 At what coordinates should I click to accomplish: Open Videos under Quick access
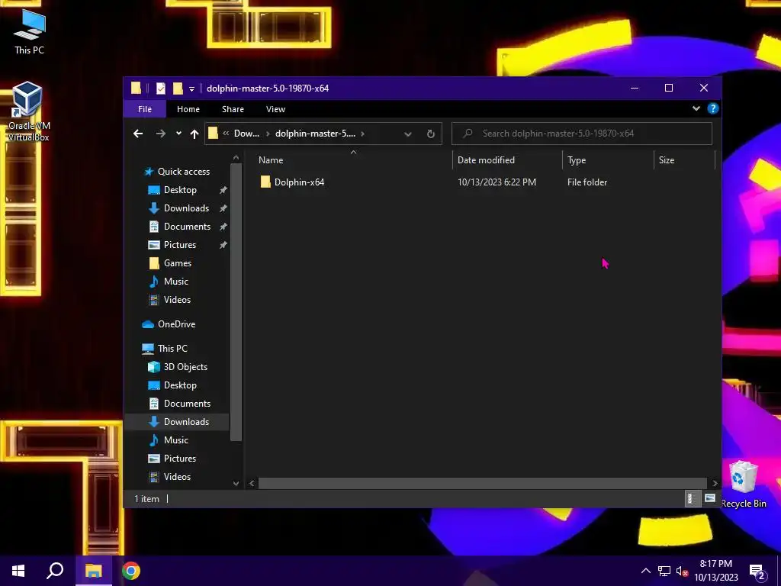pyautogui.click(x=177, y=300)
